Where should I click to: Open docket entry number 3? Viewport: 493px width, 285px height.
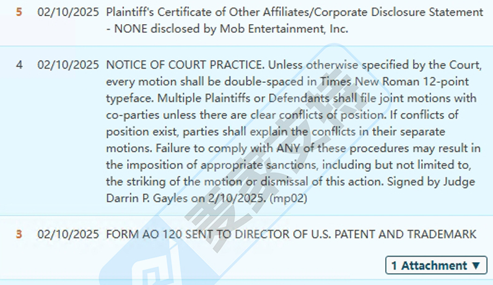pyautogui.click(x=19, y=234)
